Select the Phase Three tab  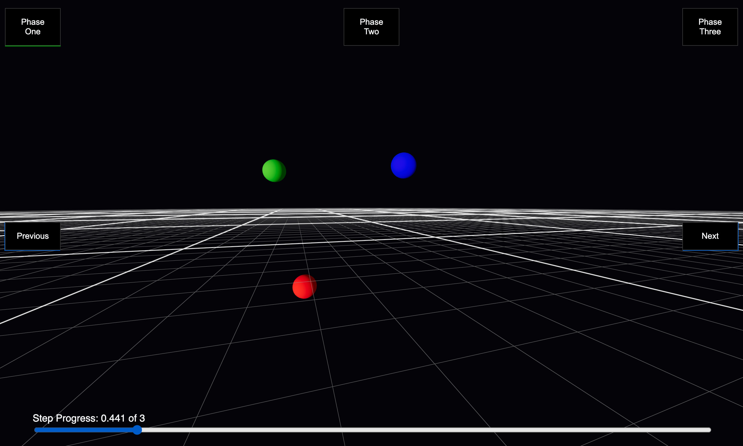pos(710,27)
